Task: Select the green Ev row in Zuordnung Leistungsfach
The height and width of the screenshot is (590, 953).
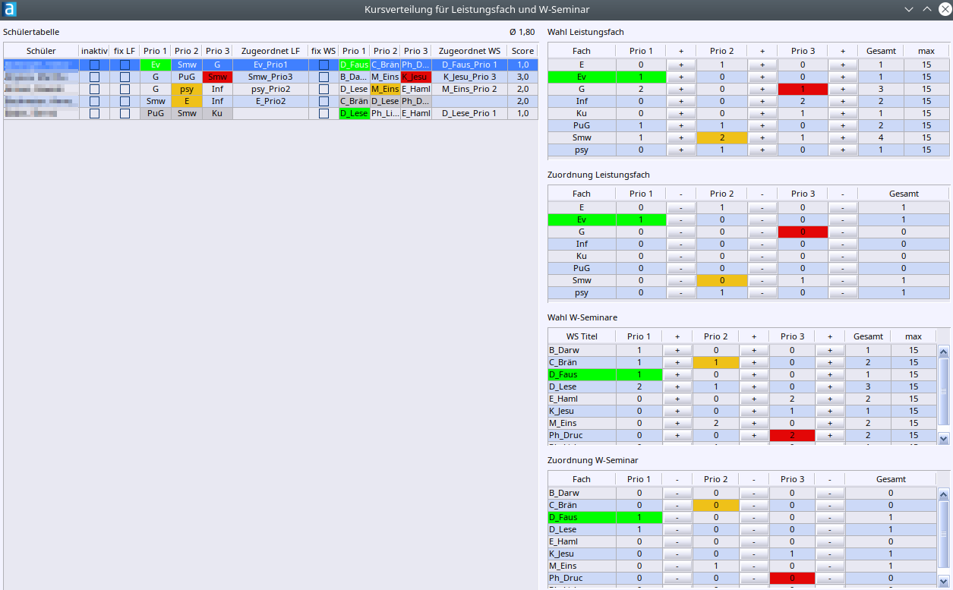Action: click(x=748, y=219)
